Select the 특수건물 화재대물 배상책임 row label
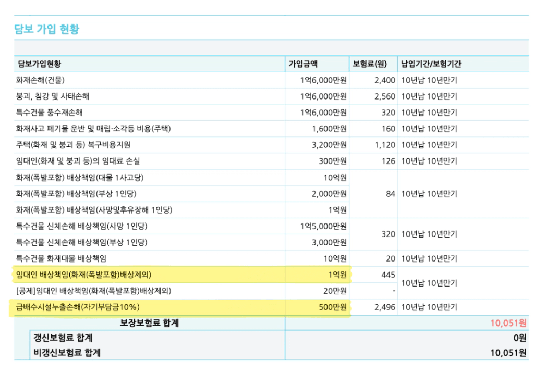545x373 pixels. [x=61, y=258]
